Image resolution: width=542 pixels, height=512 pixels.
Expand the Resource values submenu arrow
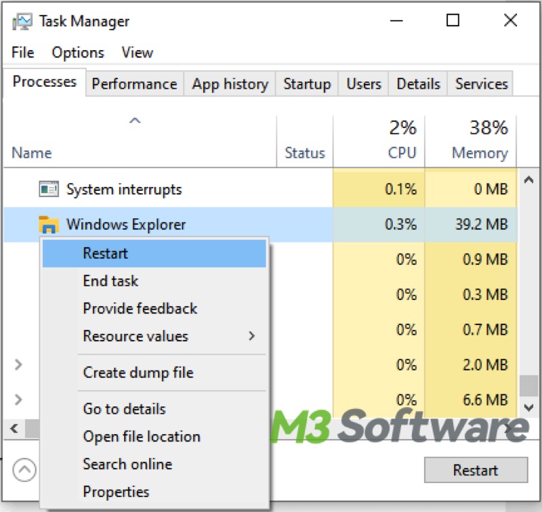pos(252,336)
